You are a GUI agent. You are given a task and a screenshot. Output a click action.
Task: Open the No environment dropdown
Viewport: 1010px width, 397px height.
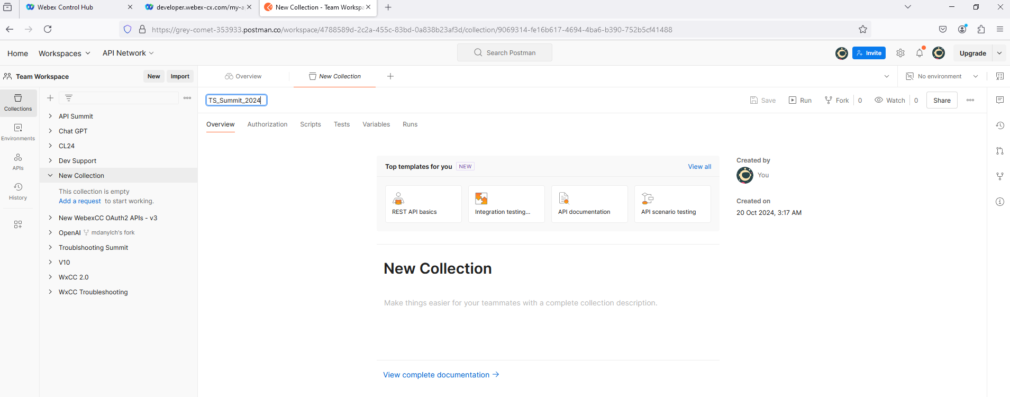(x=942, y=76)
